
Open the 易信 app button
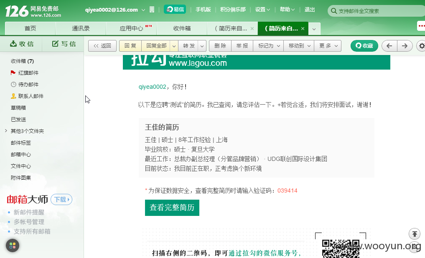coord(175,10)
